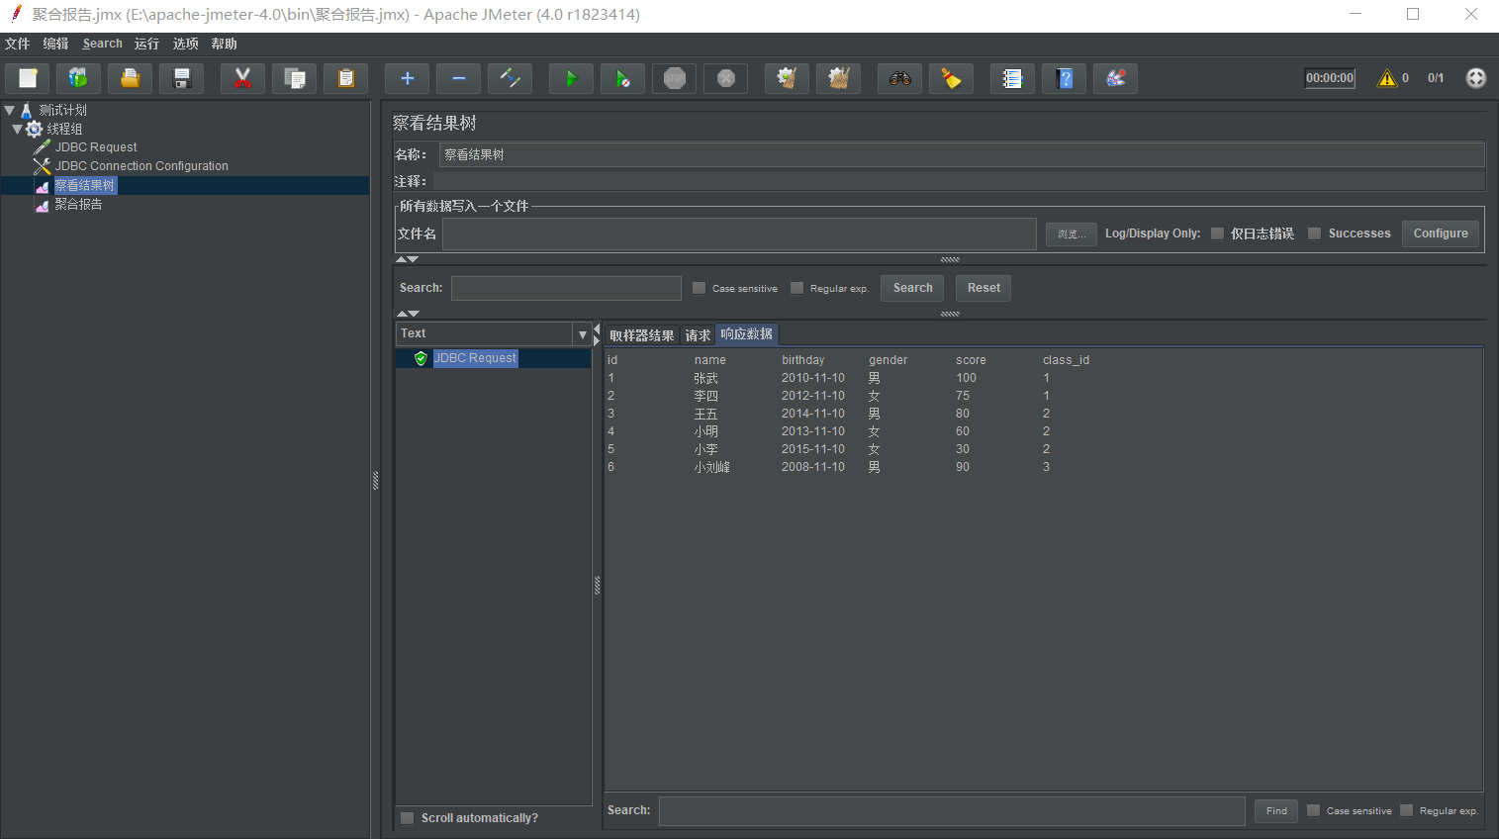Switch to 取样器结果 tab

click(642, 335)
